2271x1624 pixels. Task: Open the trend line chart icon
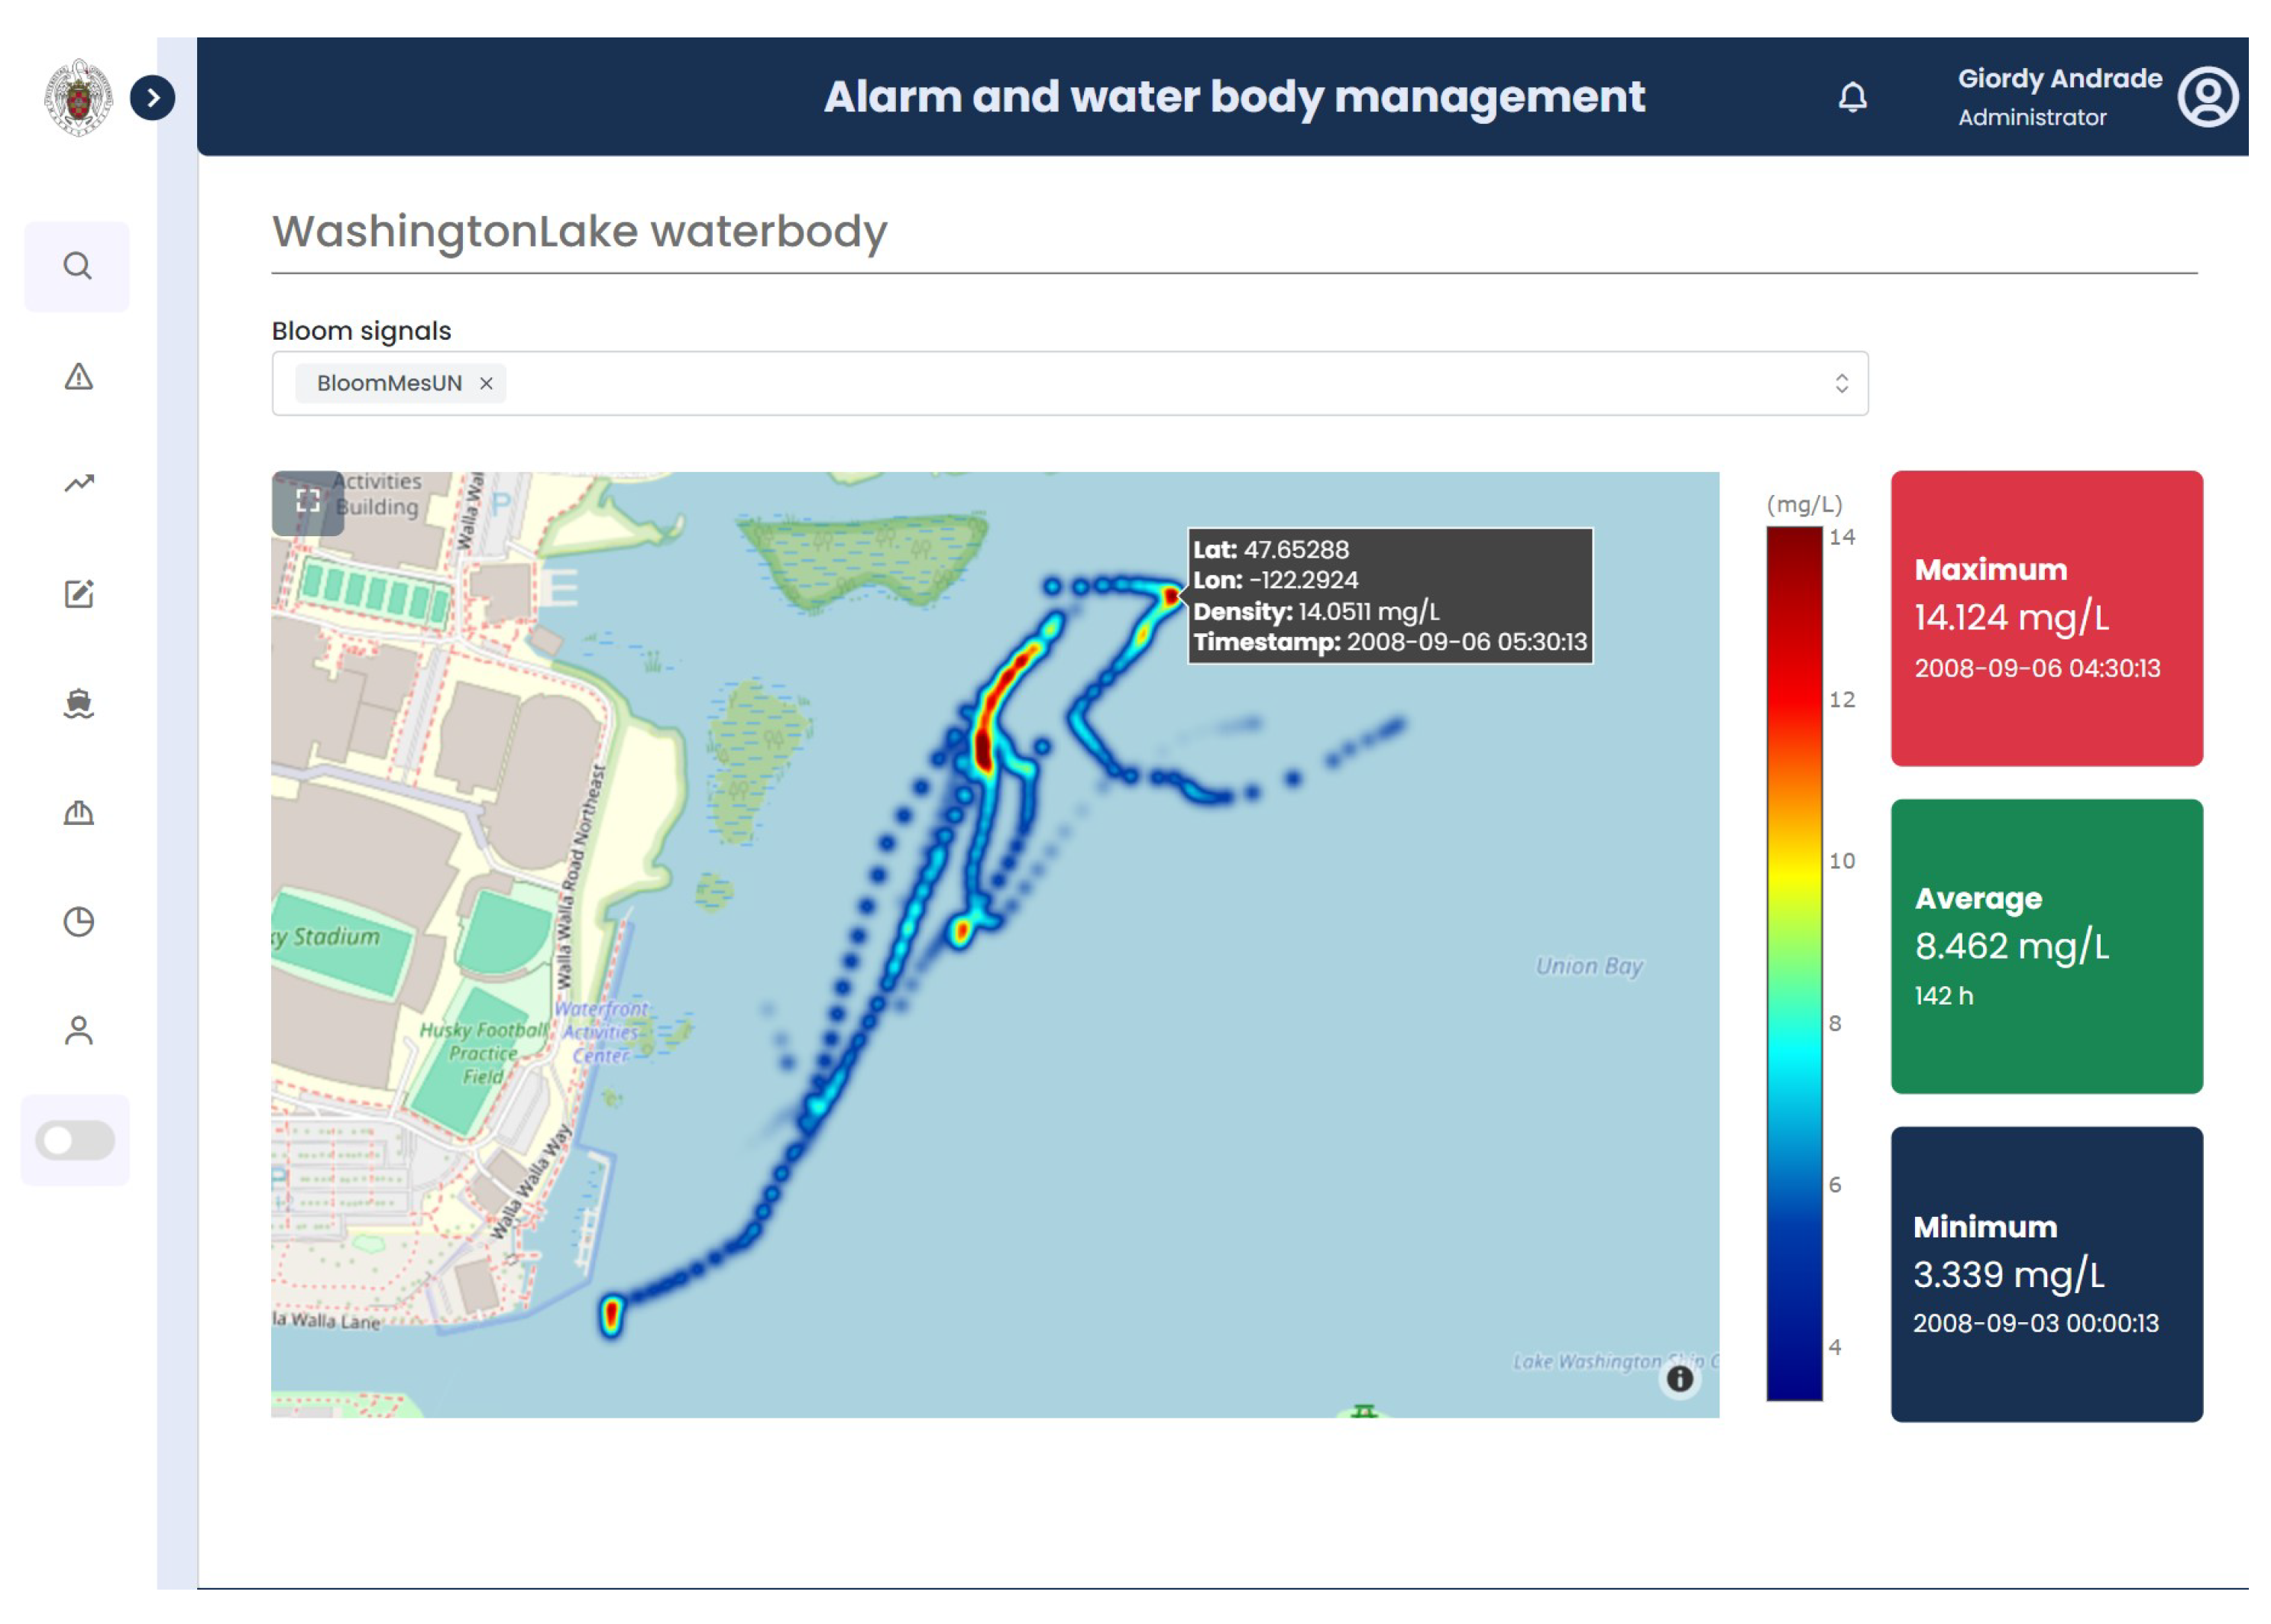click(78, 484)
